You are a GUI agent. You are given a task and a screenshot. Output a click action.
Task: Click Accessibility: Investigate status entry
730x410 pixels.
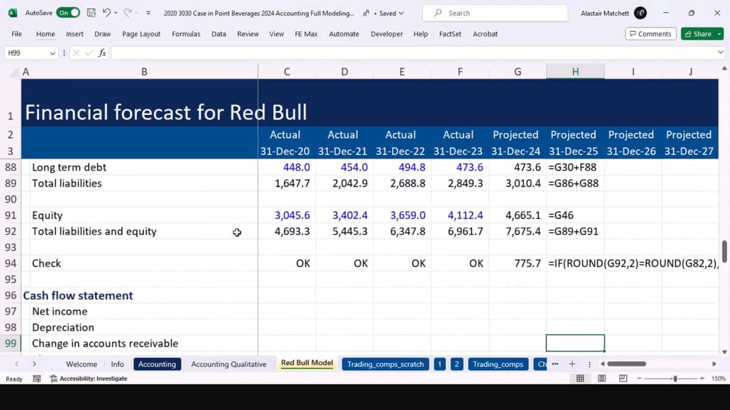tap(89, 378)
